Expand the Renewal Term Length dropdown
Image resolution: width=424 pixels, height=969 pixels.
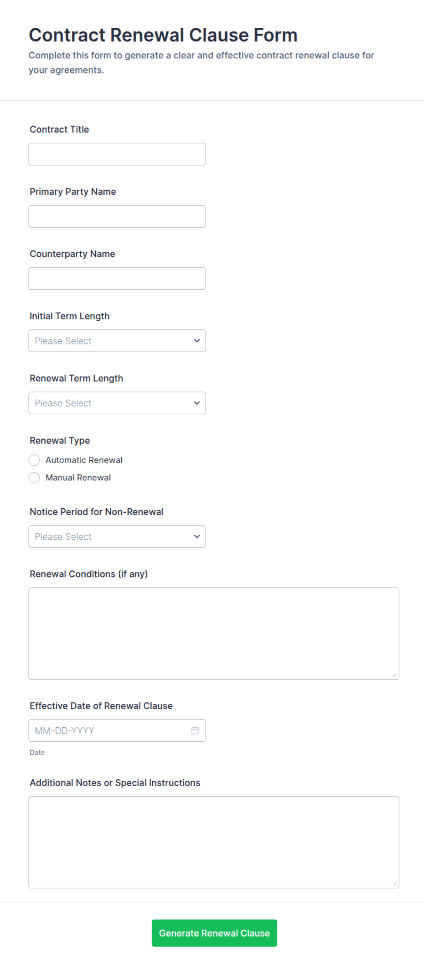point(117,403)
